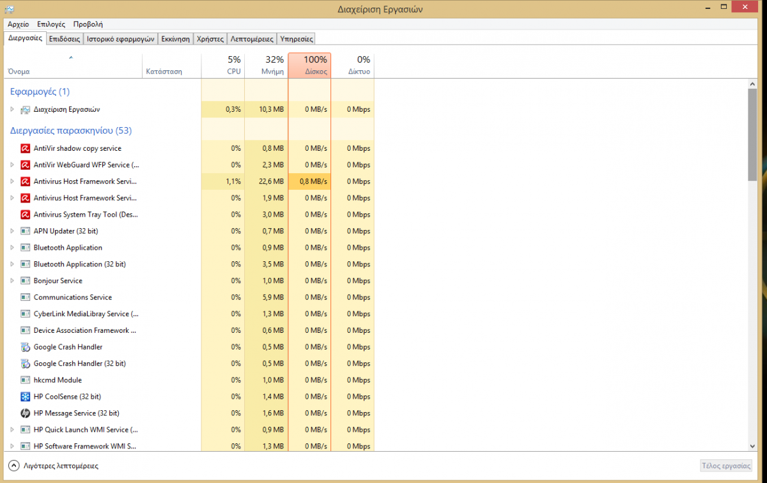This screenshot has height=483, width=767.
Task: Sort by the Όνομα column header
Action: (x=72, y=65)
